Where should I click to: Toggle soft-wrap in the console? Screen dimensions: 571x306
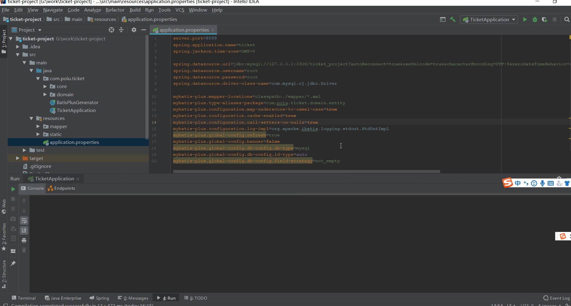[x=24, y=221]
